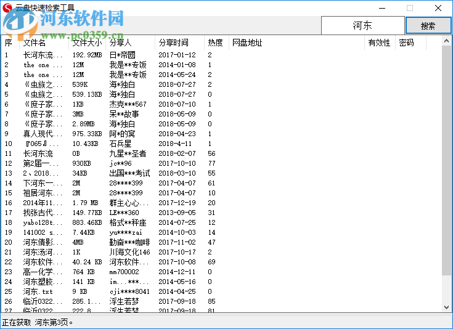Image resolution: width=453 pixels, height=329 pixels.
Task: Select row 7 shared by 呆**故事
Action: [221, 114]
